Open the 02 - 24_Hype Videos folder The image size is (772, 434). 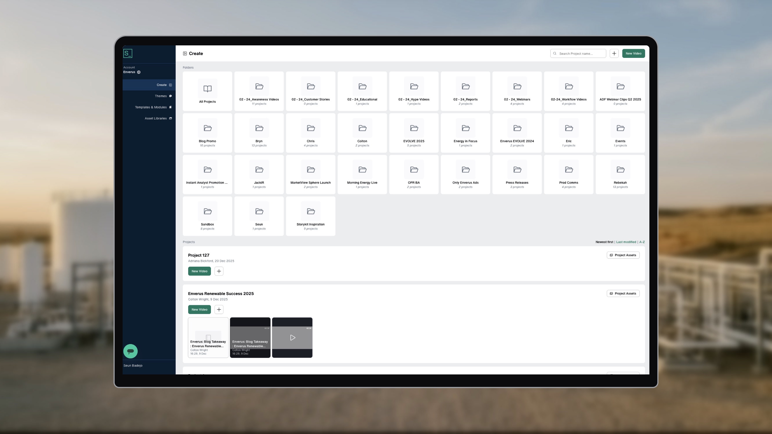pos(414,91)
